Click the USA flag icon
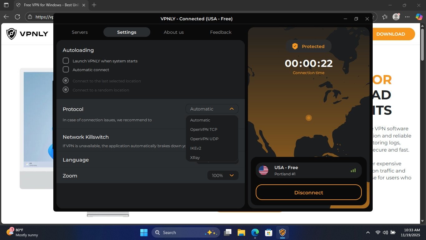The width and height of the screenshot is (426, 240). click(x=264, y=170)
